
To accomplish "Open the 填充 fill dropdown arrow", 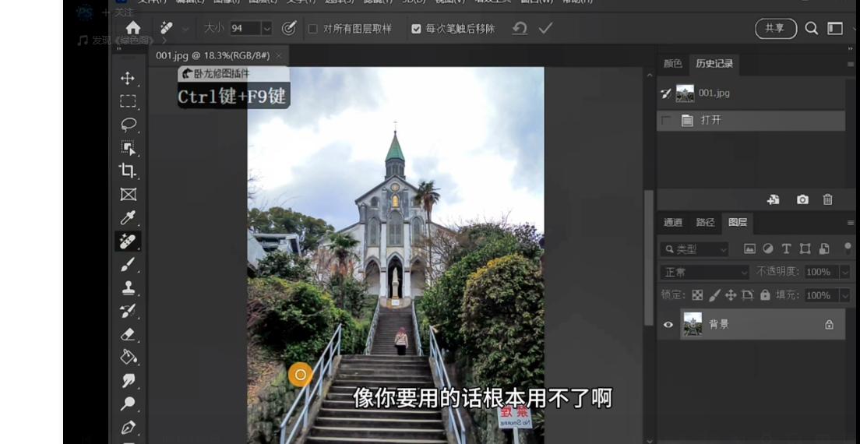I will click(x=844, y=295).
